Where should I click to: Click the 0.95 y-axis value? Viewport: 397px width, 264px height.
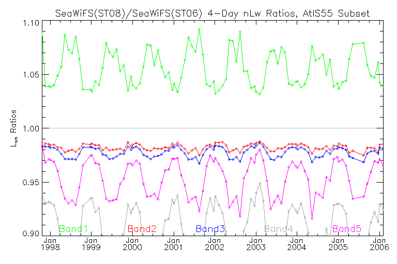click(31, 183)
